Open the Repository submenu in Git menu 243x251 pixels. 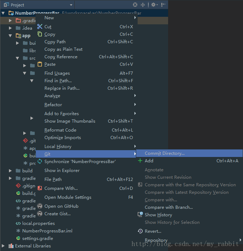tap(189, 240)
